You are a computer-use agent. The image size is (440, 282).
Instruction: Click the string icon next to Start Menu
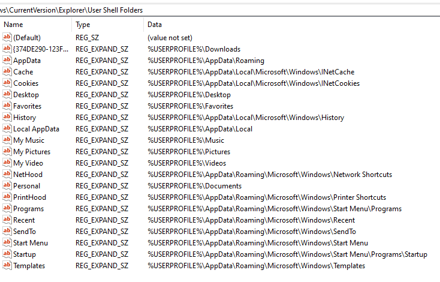[7, 242]
